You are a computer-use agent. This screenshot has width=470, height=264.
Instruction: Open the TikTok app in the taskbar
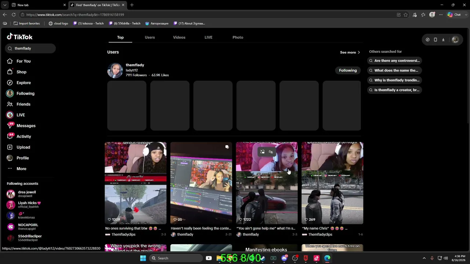(x=317, y=258)
